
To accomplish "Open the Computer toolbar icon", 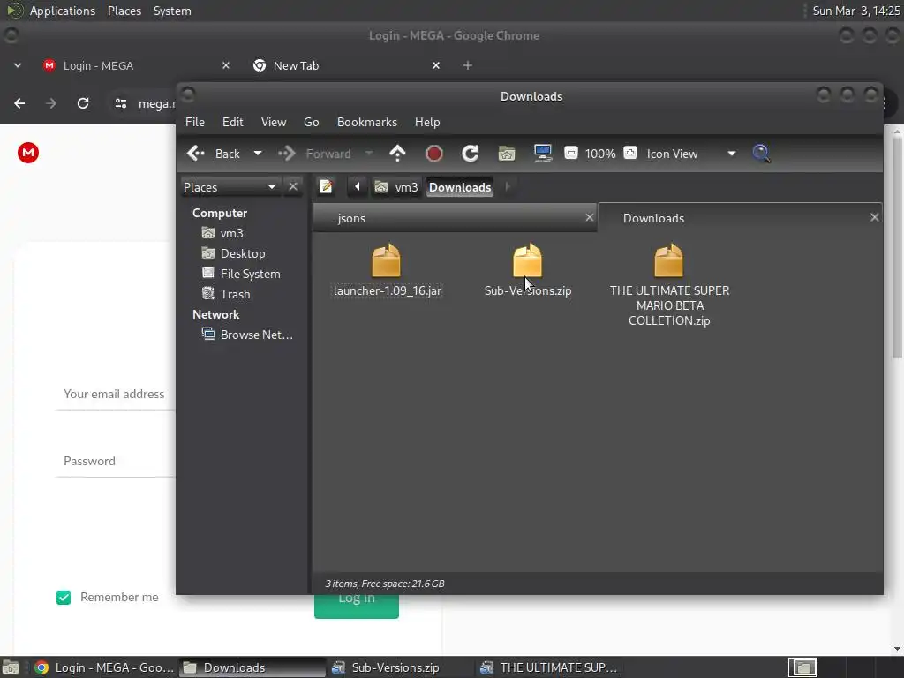I will [543, 154].
